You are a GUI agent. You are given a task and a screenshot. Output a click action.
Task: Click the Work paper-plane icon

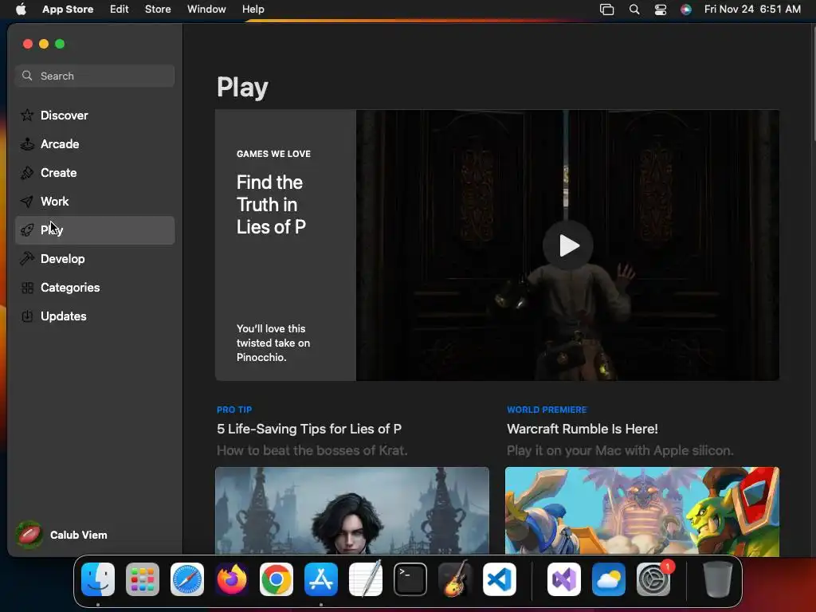27,202
